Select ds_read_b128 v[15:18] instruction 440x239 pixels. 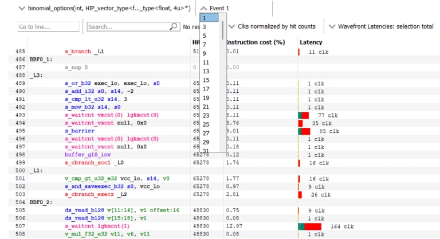point(105,218)
